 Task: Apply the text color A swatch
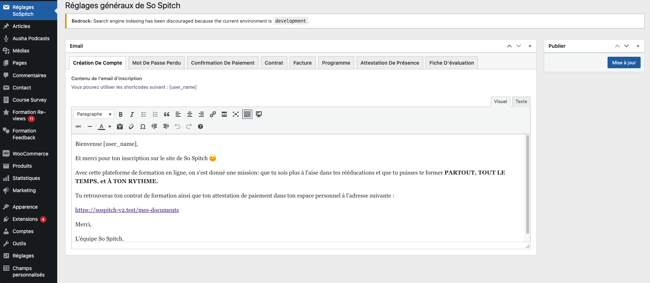pos(101,126)
